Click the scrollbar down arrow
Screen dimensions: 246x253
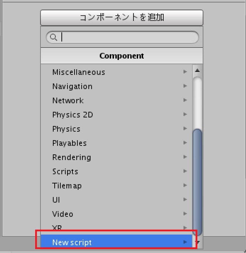click(x=198, y=243)
